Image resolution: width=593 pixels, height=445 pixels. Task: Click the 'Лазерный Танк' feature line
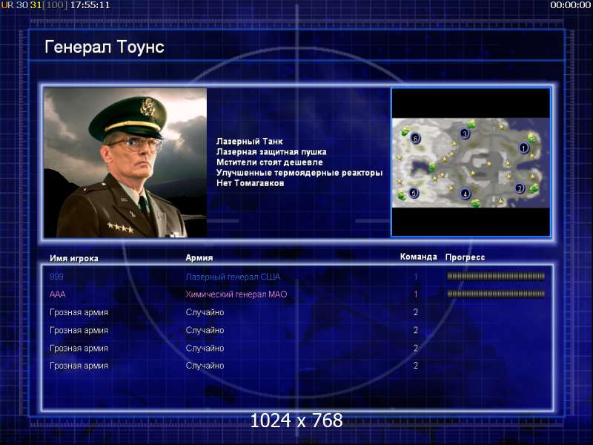click(x=250, y=141)
